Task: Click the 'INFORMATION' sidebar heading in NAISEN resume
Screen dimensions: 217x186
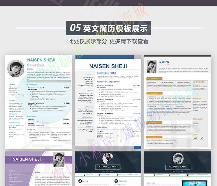Action: tap(199, 82)
